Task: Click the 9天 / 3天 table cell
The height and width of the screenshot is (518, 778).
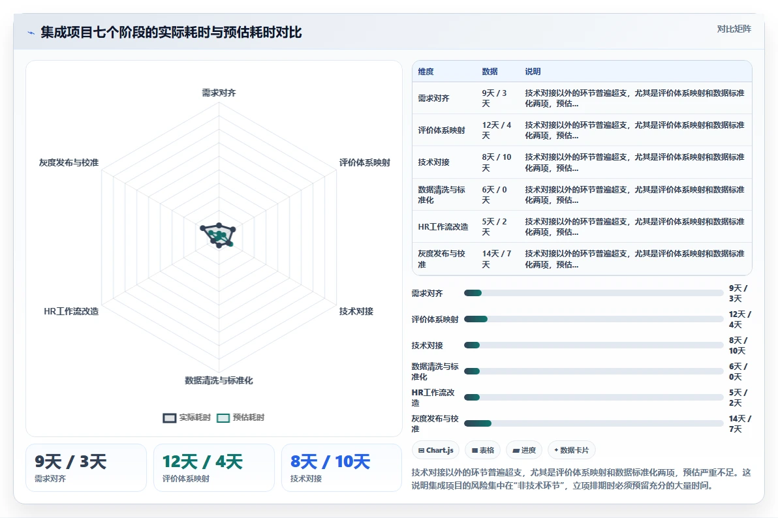Action: (495, 99)
